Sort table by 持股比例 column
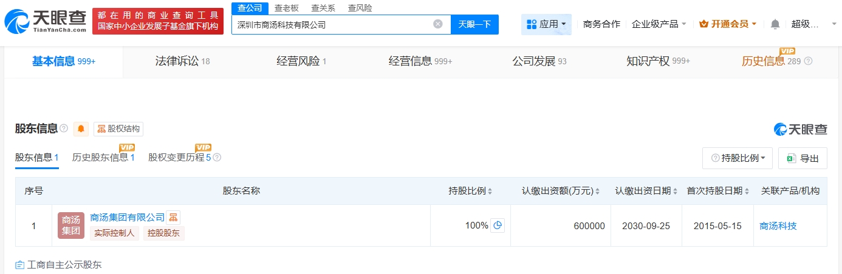This screenshot has width=842, height=274. (x=490, y=191)
